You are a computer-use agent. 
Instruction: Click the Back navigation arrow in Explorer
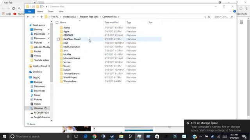pos(28,17)
